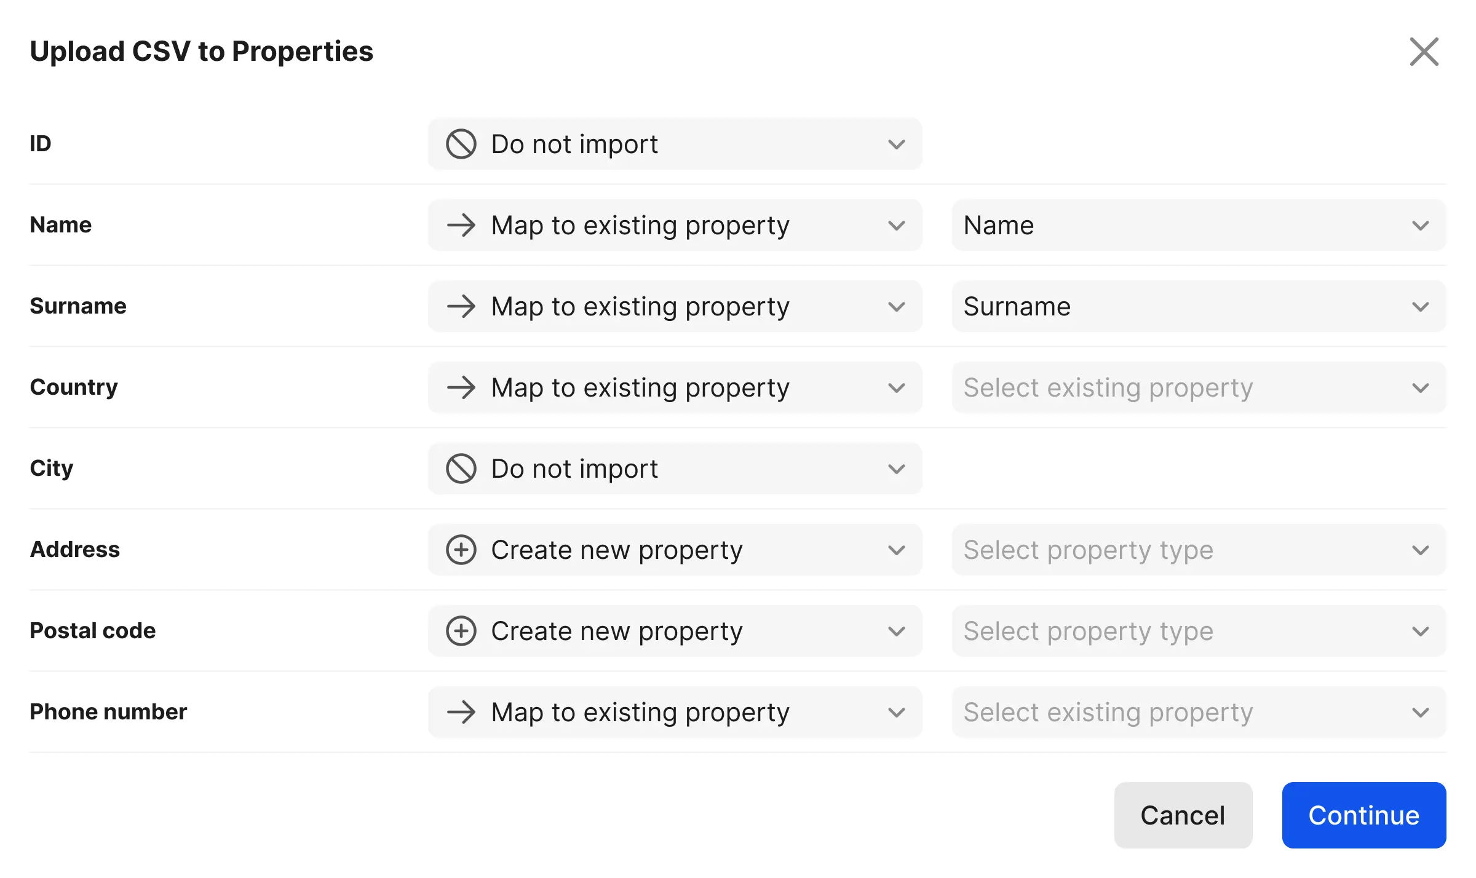Change Phone number mapping action dropdown

(x=675, y=713)
